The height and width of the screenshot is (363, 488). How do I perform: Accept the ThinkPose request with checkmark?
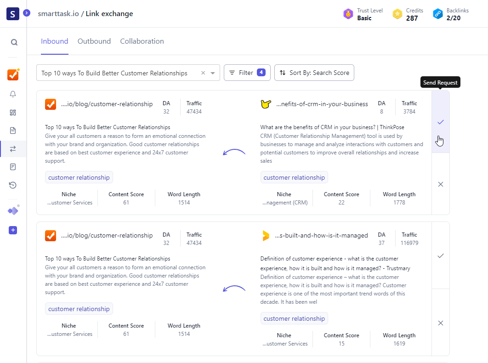(441, 122)
